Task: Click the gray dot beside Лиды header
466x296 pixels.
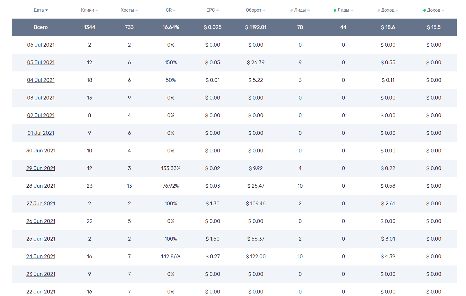Action: (292, 10)
